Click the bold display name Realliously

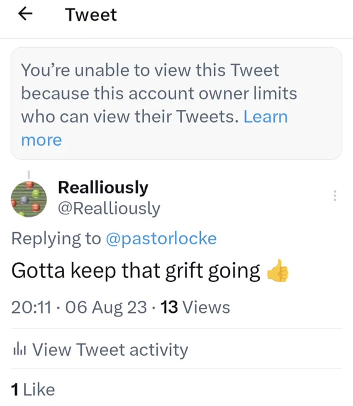click(x=103, y=187)
